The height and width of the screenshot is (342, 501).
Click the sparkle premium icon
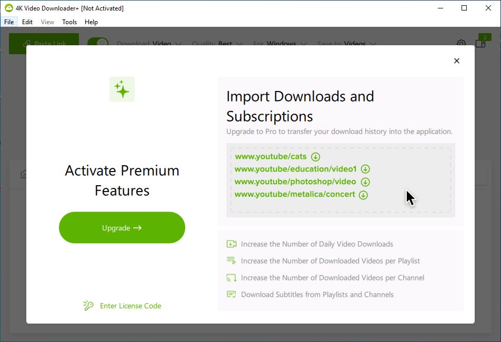[122, 89]
